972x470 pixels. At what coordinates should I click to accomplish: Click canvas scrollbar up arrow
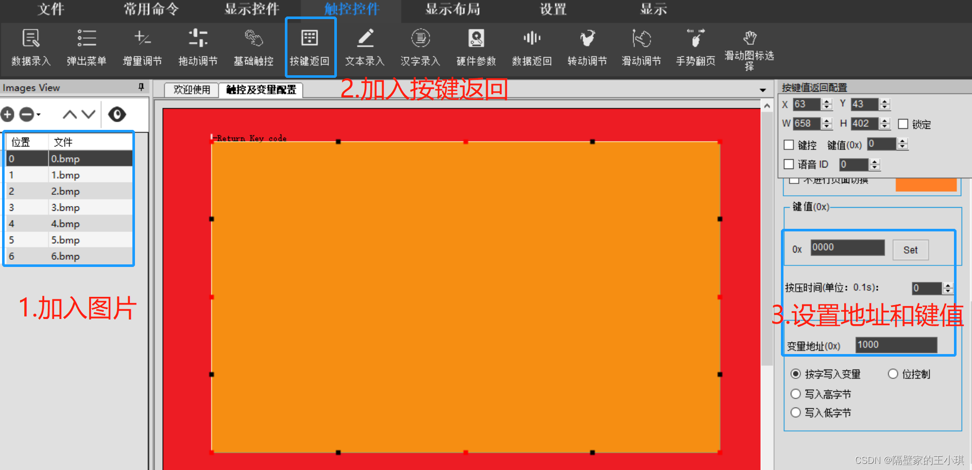click(x=766, y=106)
